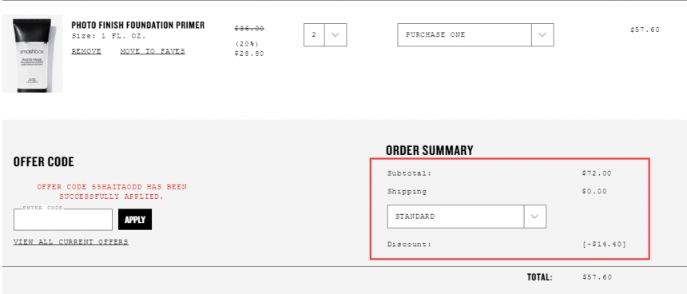687x294 pixels.
Task: Focus the Enter Code input field
Action: pos(63,220)
